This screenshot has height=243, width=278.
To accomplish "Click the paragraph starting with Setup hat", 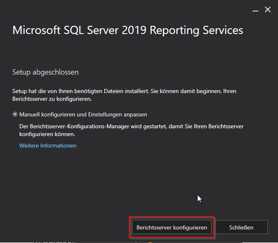I will pyautogui.click(x=124, y=95).
